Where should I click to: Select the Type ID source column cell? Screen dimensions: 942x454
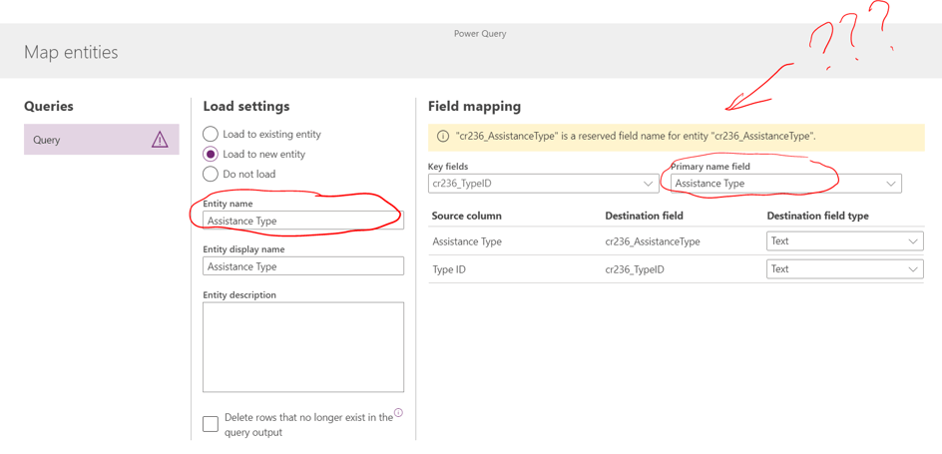click(x=449, y=269)
